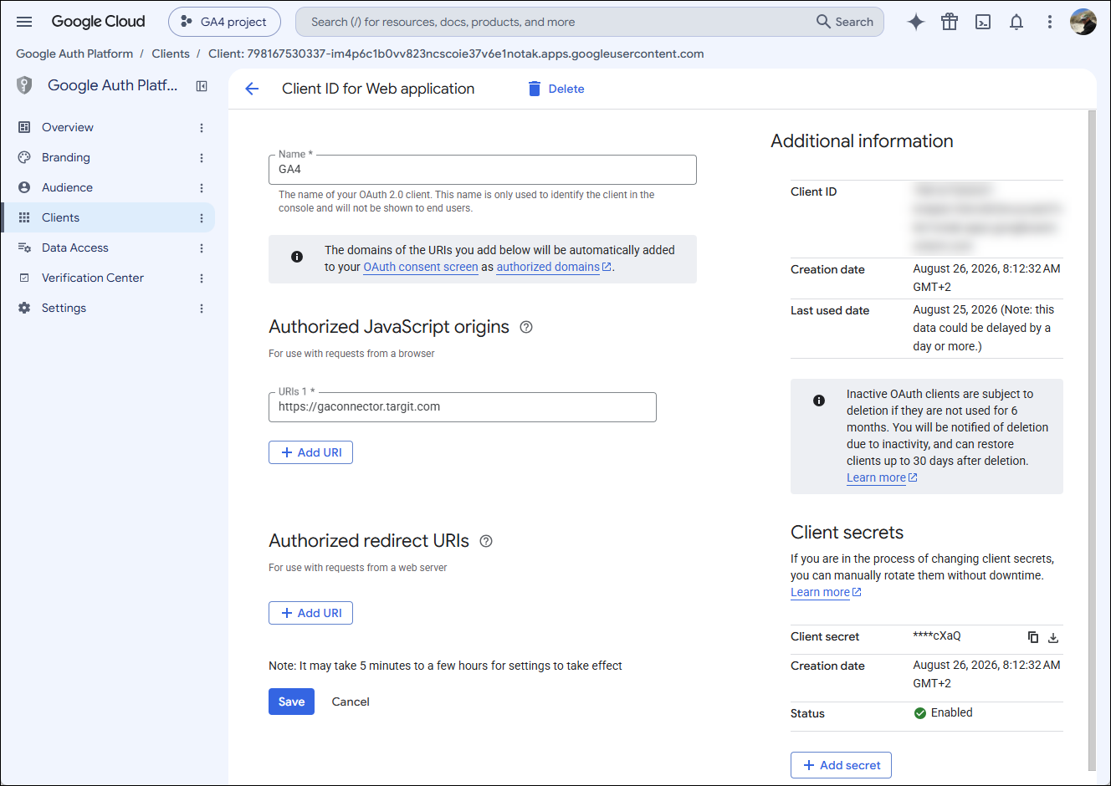
Task: Open more options for Data Access
Action: coord(202,248)
